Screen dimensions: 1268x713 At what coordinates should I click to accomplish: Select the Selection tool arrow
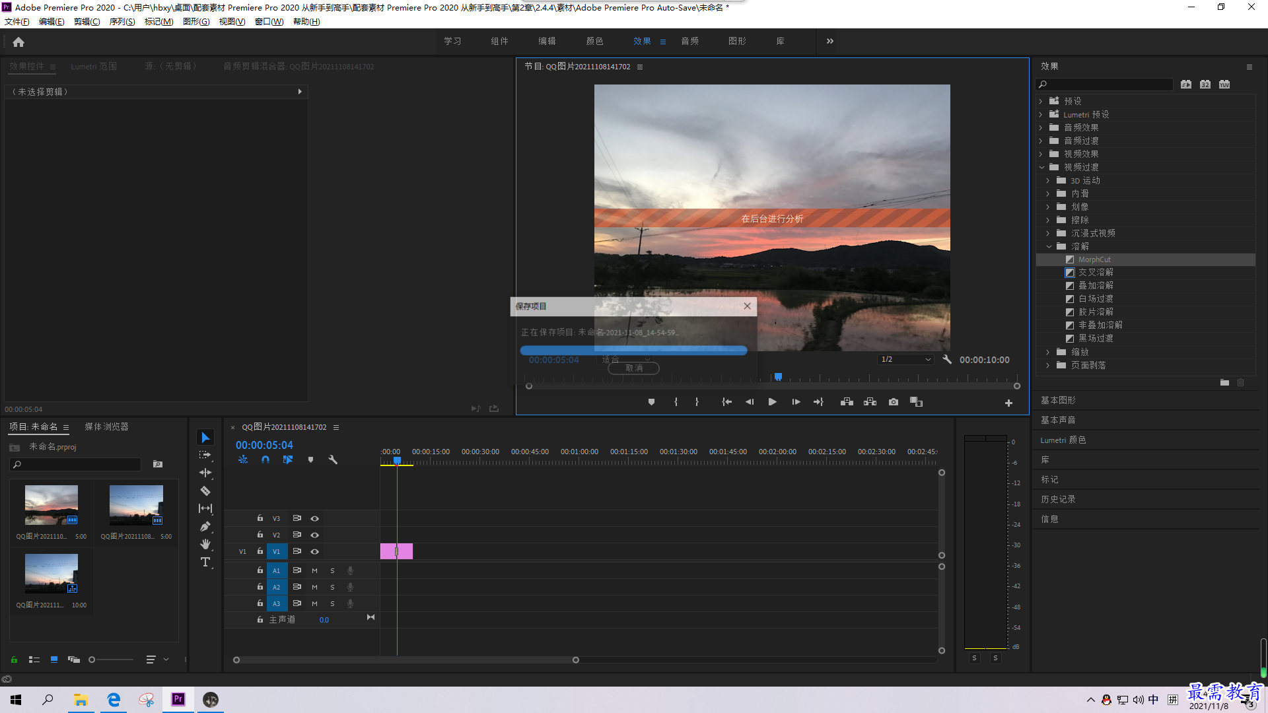tap(205, 438)
